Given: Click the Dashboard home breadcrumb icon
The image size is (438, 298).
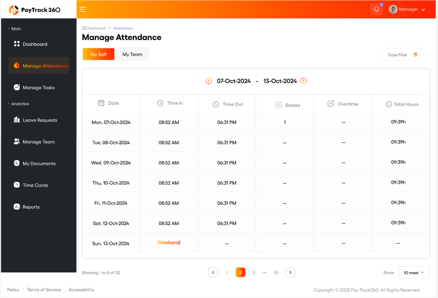Looking at the screenshot, I should point(85,28).
